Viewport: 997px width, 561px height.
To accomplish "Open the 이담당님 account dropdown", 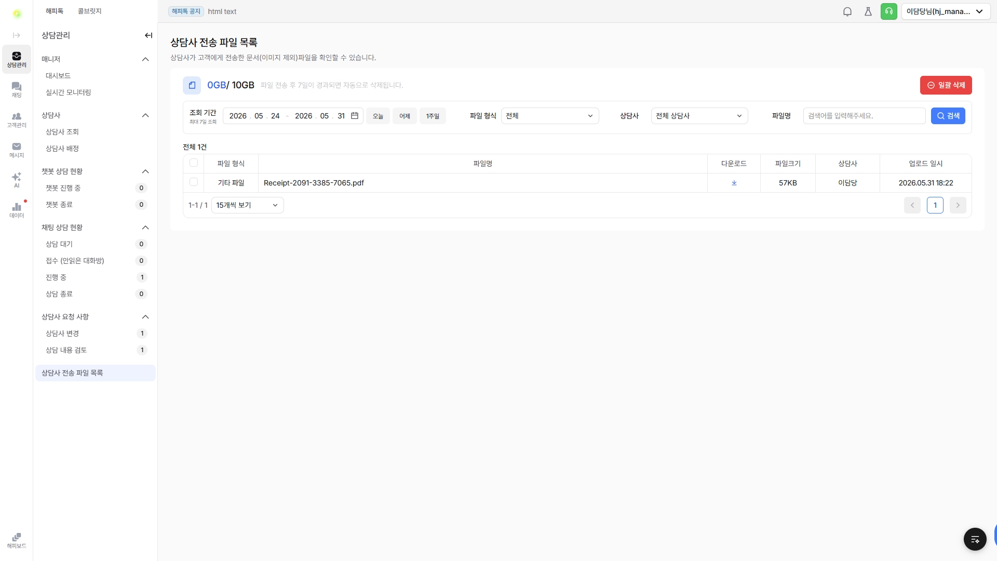I will (946, 11).
